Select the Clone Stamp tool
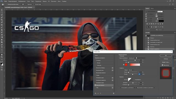Viewport: 176px width, 99px height. [x=2, y=30]
